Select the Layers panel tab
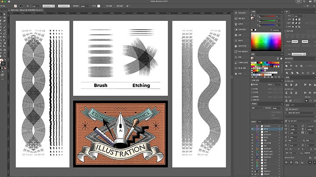Viewport: 316px width, 177px height. click(254, 122)
